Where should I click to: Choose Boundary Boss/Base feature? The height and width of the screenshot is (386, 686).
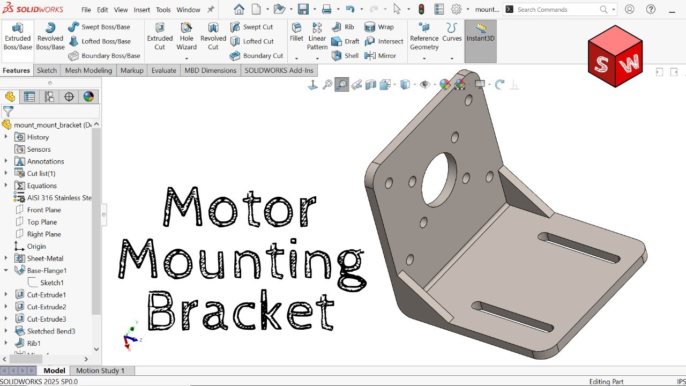pos(105,56)
